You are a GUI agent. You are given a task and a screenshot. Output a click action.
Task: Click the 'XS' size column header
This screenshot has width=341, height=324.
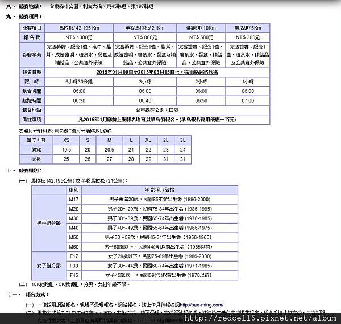[66, 140]
